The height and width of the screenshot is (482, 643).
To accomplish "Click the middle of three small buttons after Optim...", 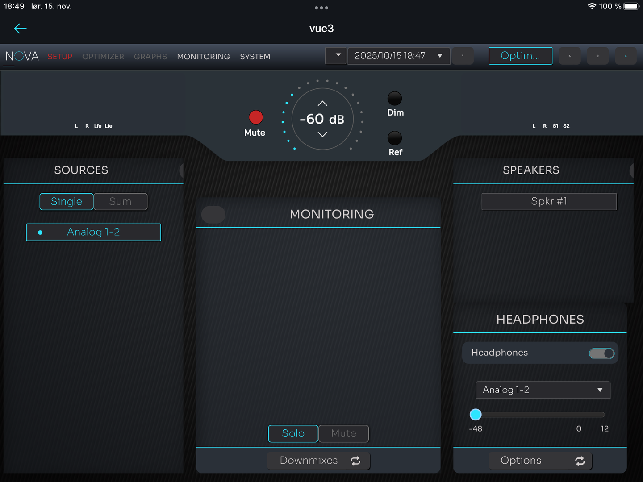I will [x=598, y=56].
